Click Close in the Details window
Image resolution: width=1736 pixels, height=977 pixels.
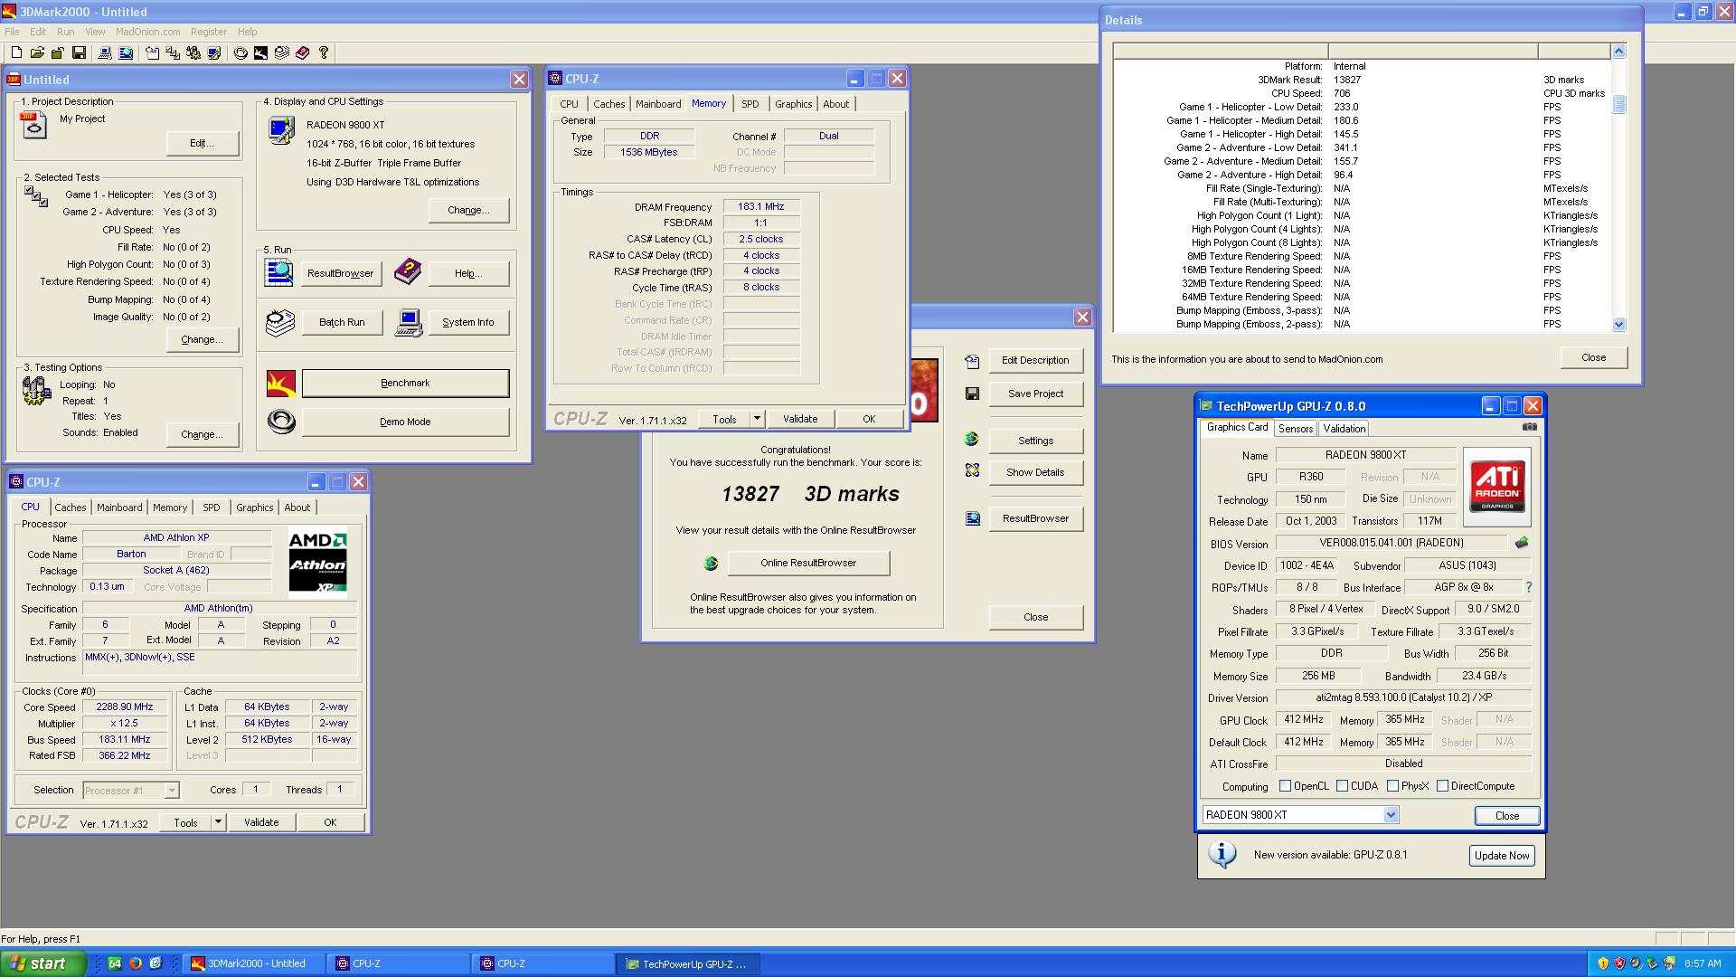tap(1593, 357)
